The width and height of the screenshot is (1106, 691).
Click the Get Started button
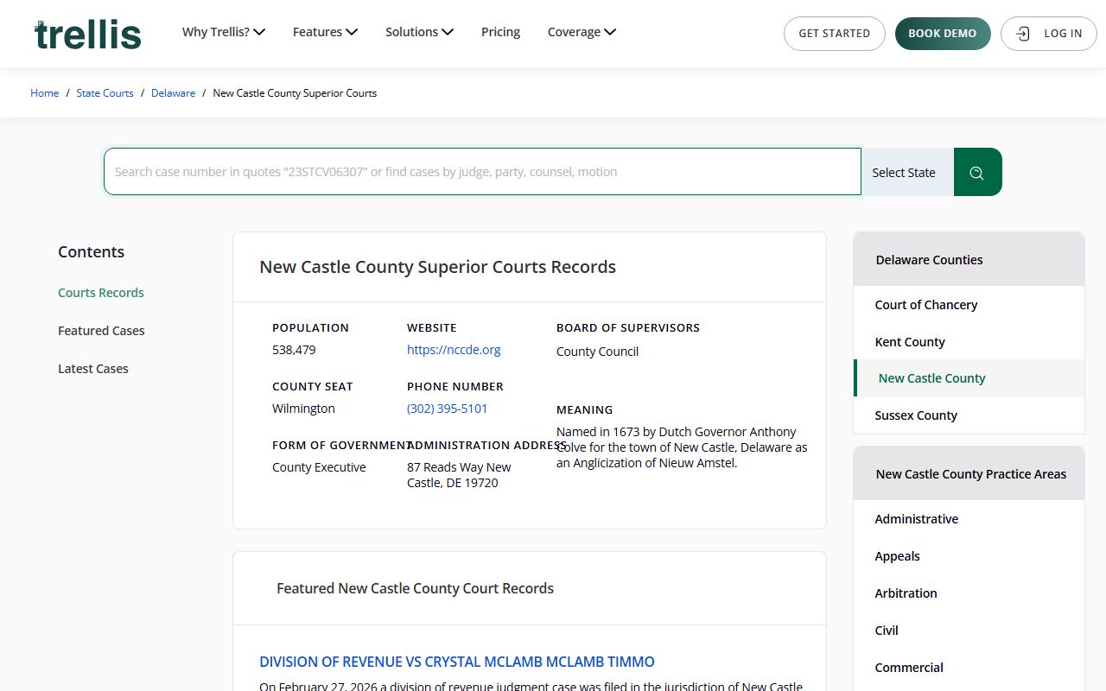point(835,34)
